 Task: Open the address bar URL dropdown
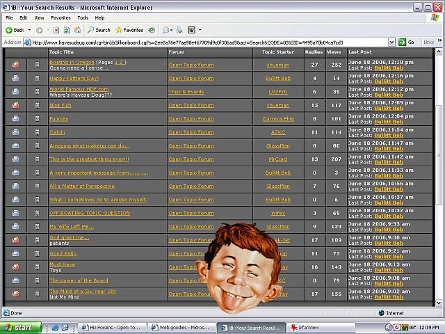tap(392, 42)
